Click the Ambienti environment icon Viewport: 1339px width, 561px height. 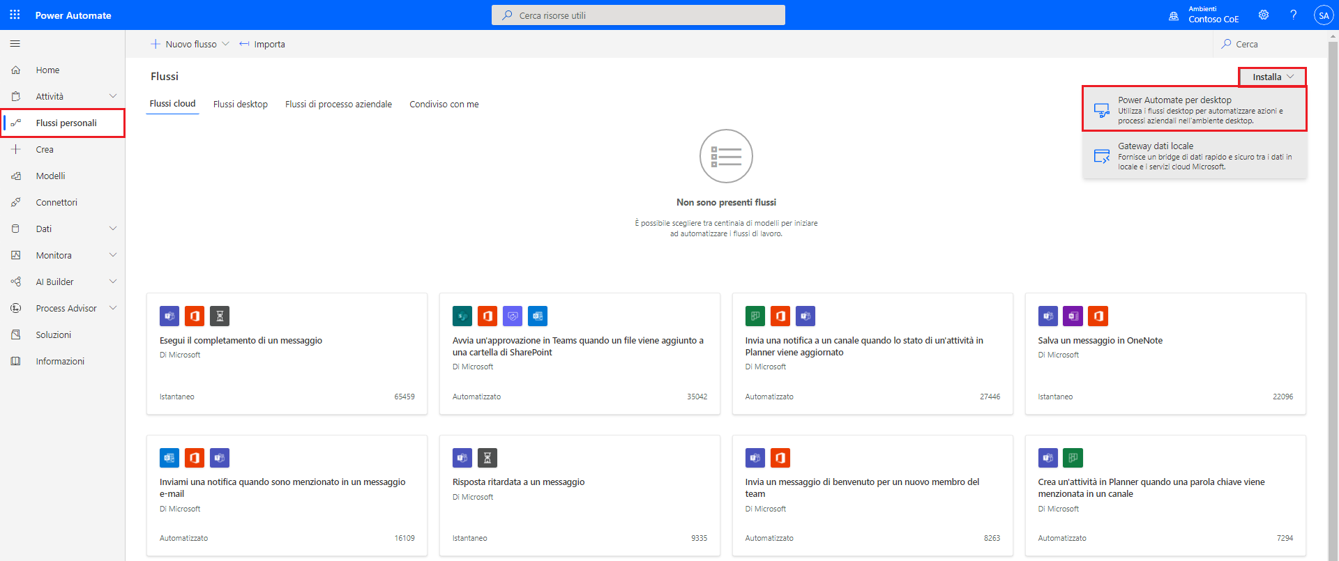tap(1174, 15)
